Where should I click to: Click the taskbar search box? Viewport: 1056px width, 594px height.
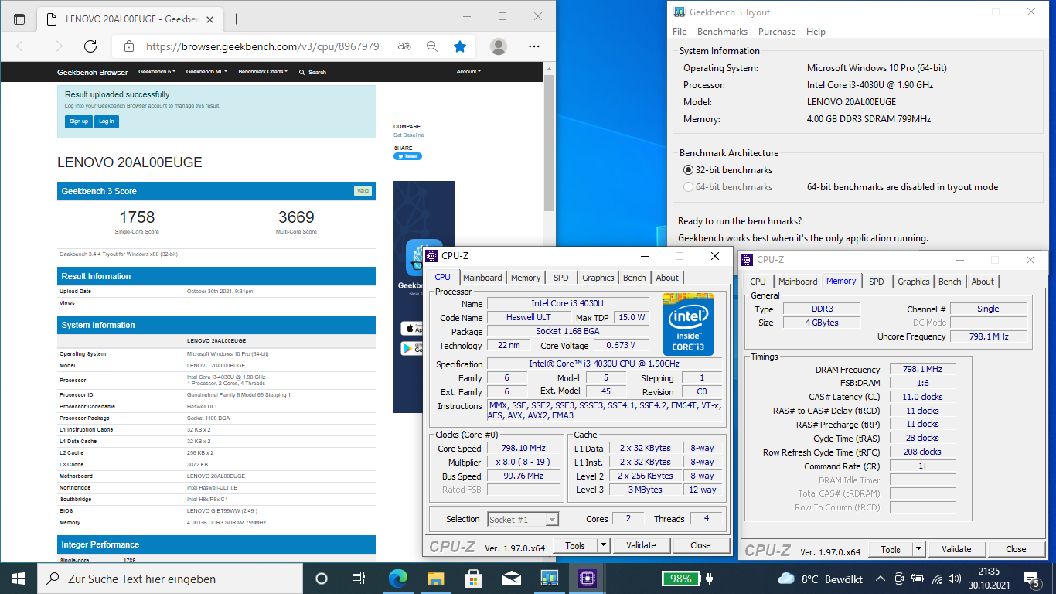(170, 579)
